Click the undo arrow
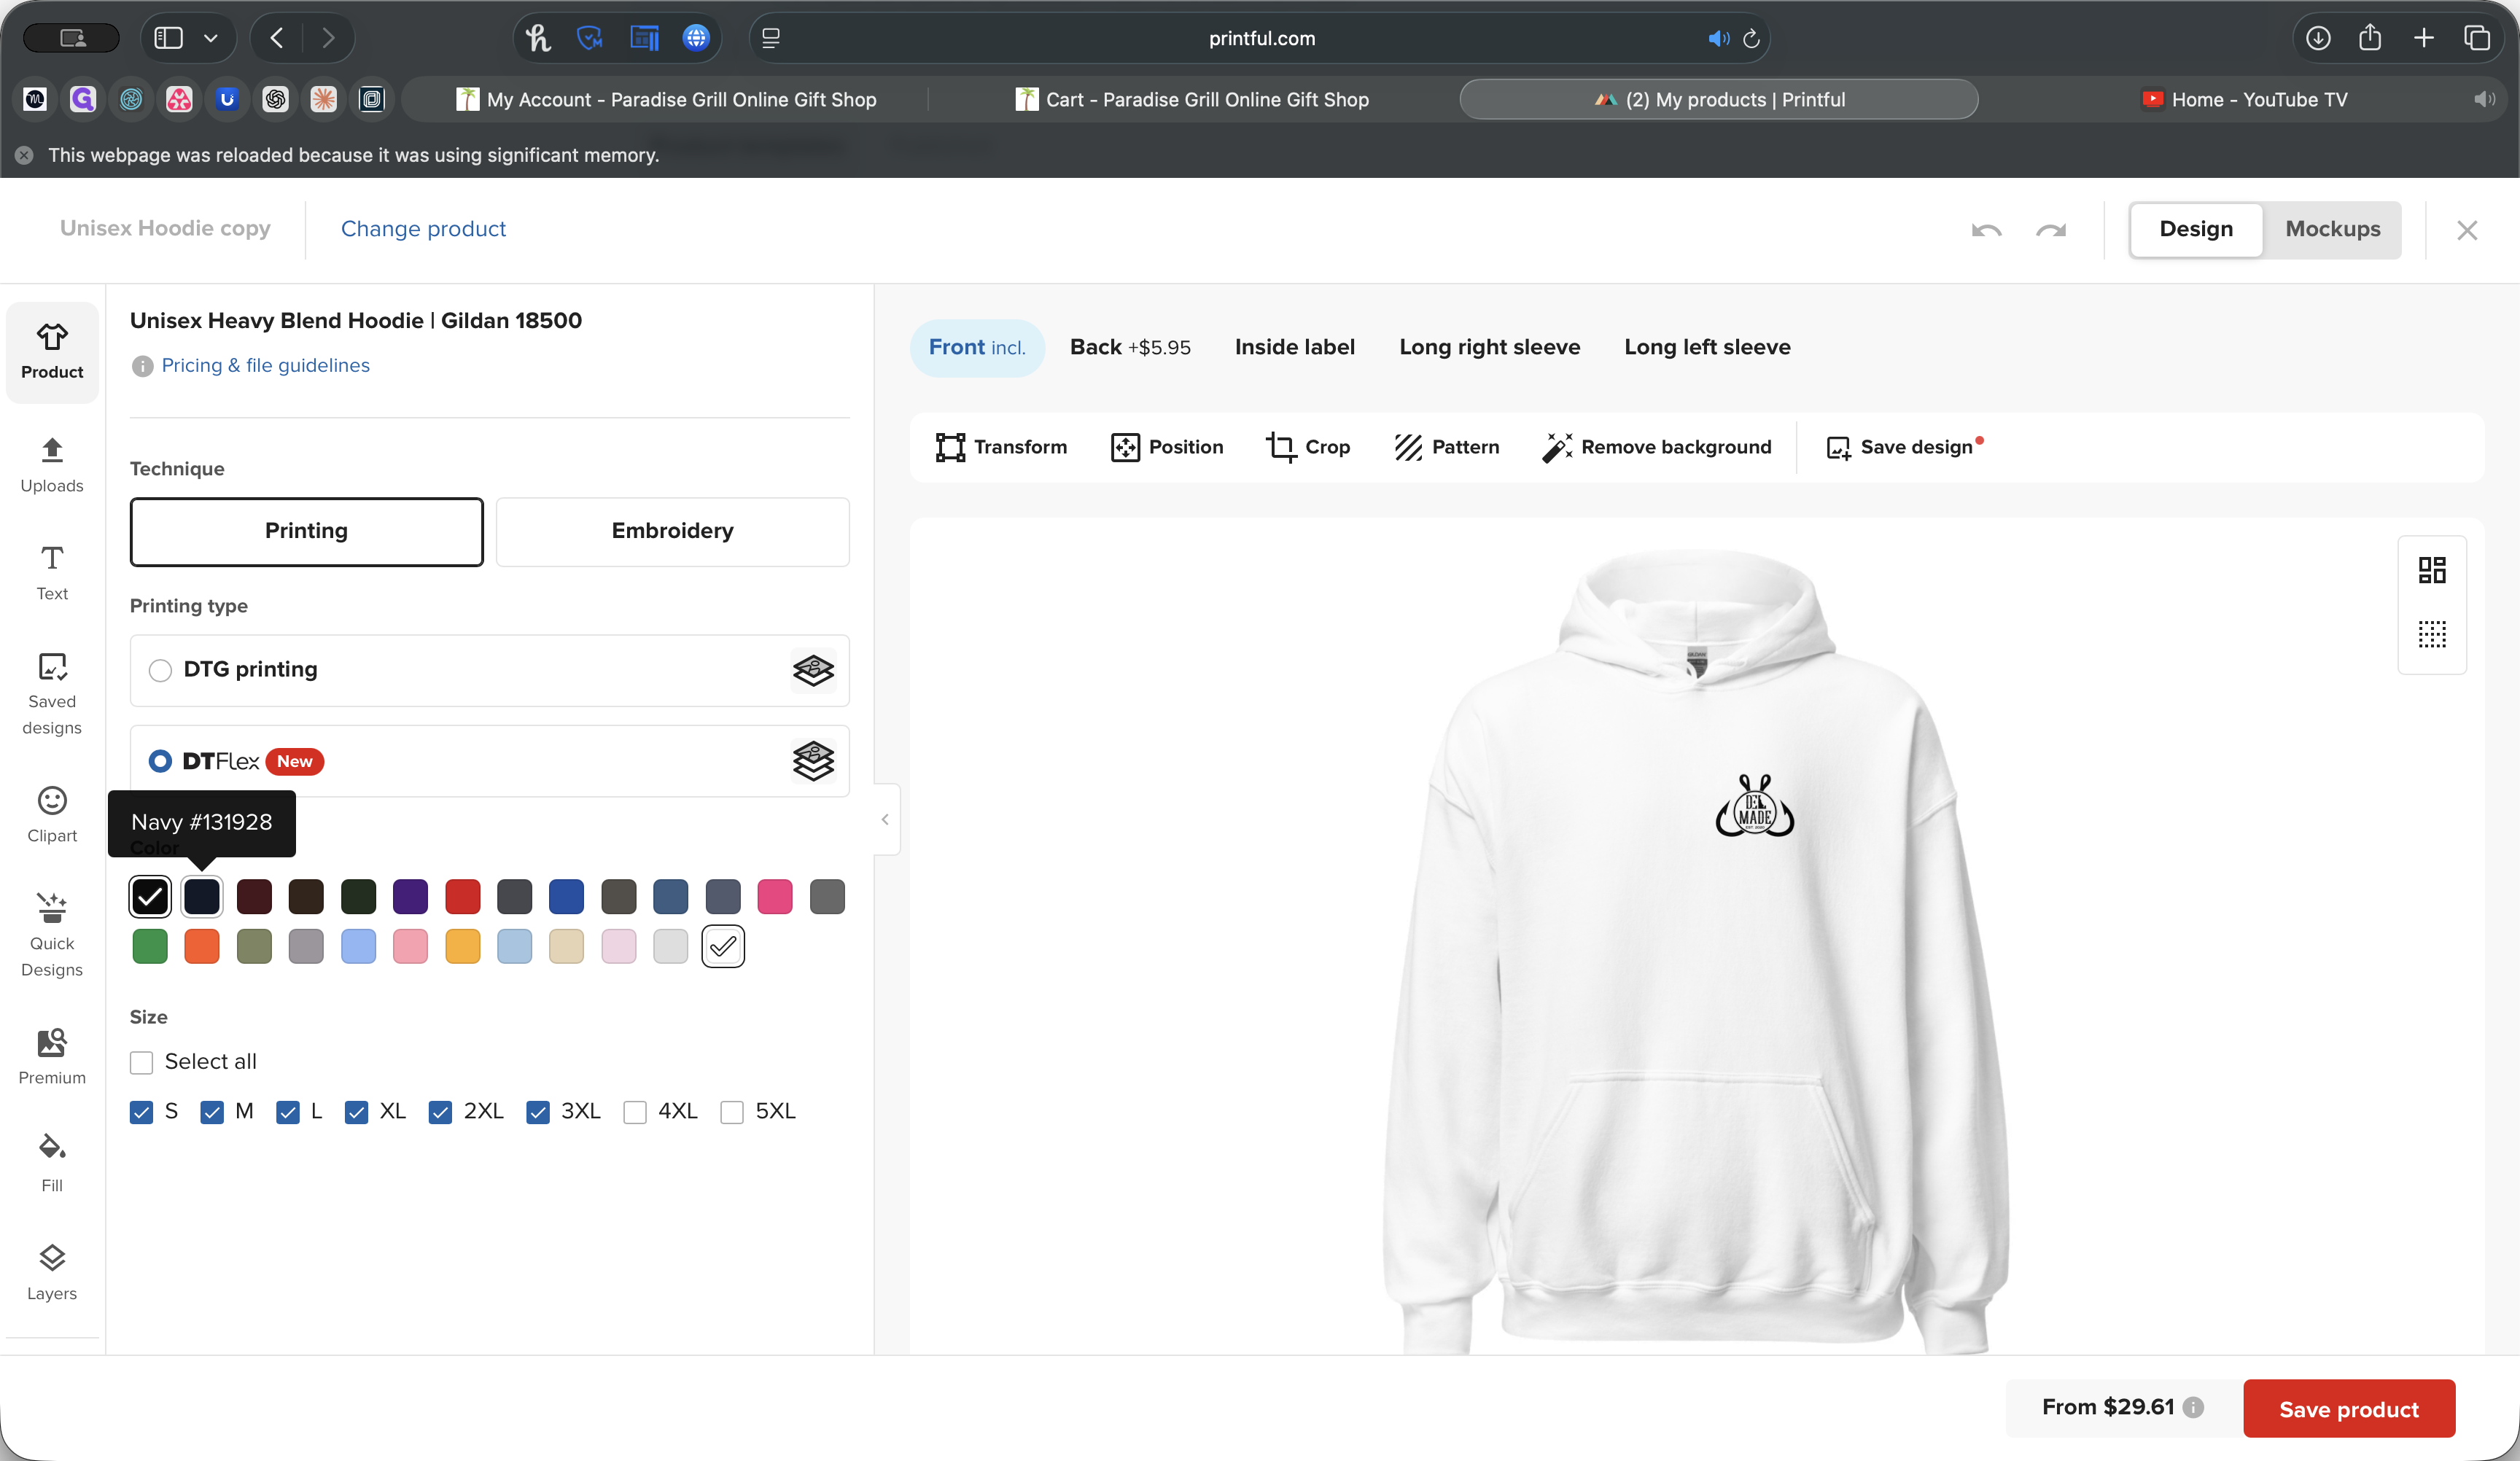Screen dimensions: 2520x1461 1986,230
